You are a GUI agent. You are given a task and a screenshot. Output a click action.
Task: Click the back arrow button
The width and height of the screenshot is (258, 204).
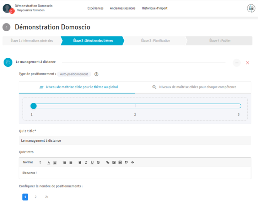point(6,27)
